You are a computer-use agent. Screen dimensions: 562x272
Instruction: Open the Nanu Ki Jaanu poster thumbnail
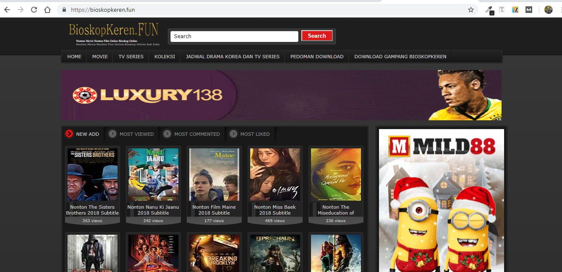pos(153,174)
